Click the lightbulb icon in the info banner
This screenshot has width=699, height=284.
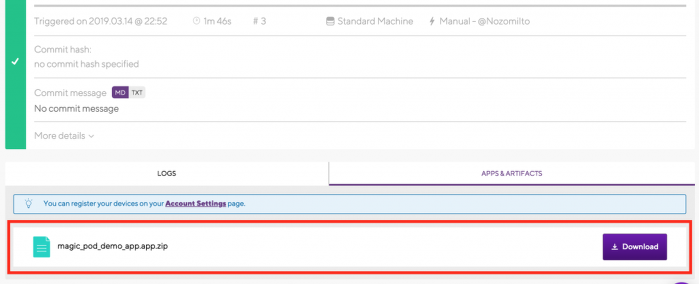pyautogui.click(x=29, y=203)
